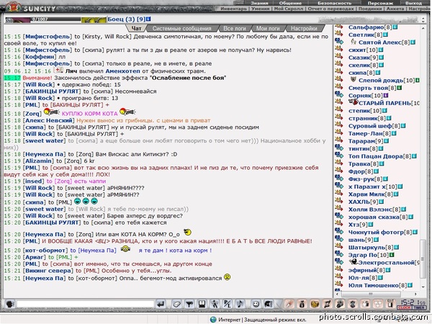Image resolution: width=432 pixels, height=324 pixels.
Task: Open the Мои логи tab
Action: click(268, 28)
